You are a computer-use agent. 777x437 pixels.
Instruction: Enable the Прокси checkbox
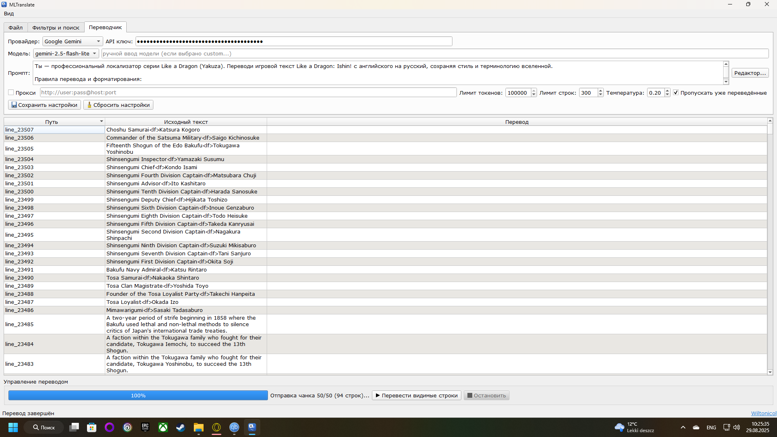click(x=11, y=93)
